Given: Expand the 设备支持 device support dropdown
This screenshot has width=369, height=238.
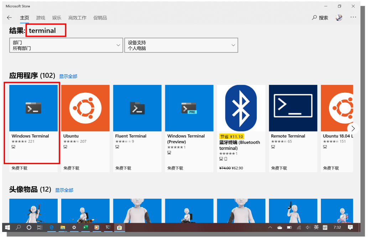Looking at the screenshot, I should click(181, 45).
